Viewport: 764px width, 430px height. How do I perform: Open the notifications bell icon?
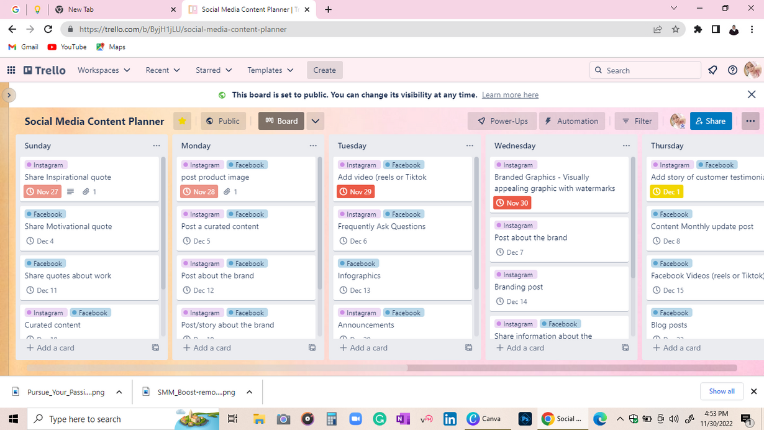pyautogui.click(x=712, y=70)
